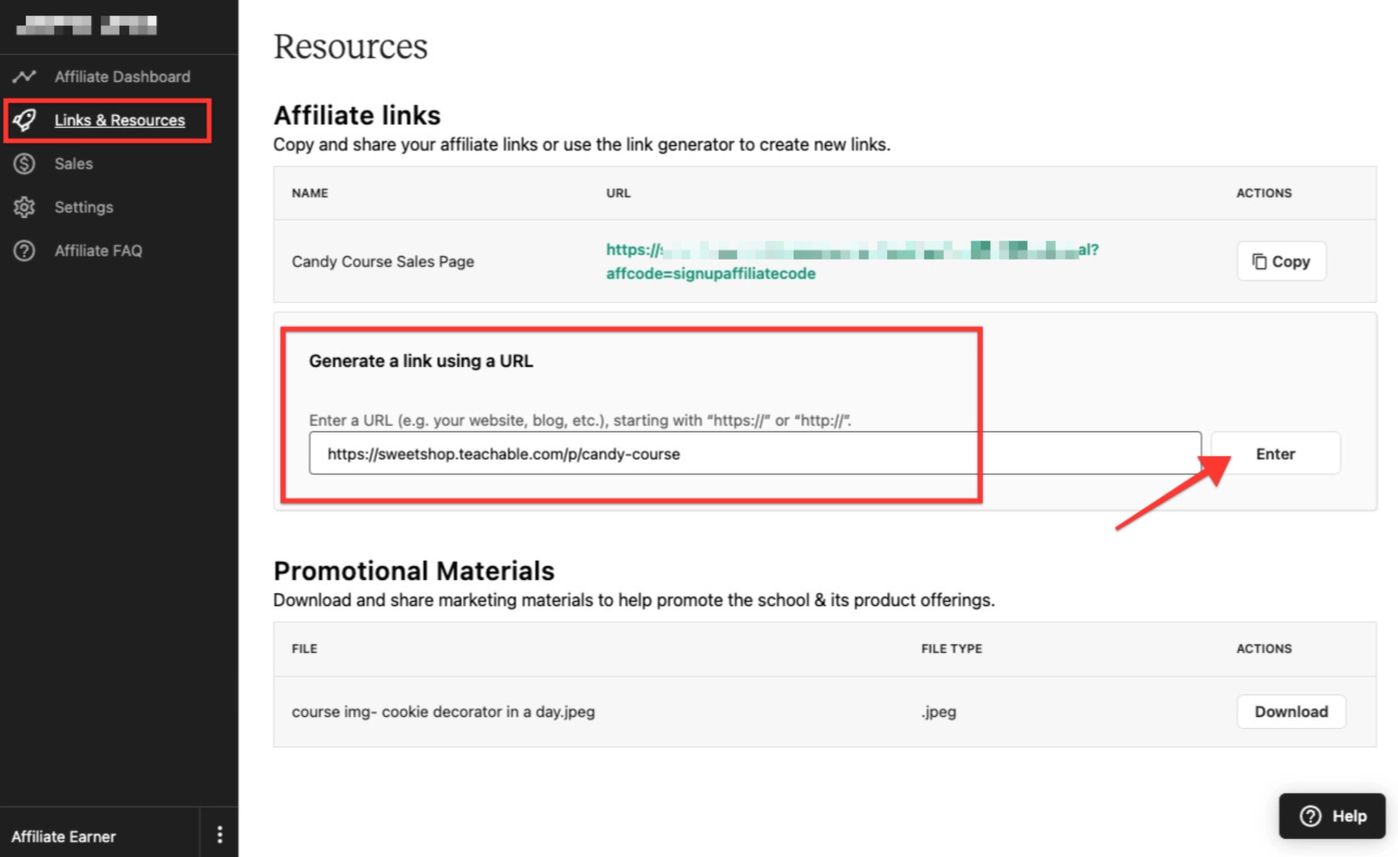Open the Affiliate FAQ sidebar item

(x=99, y=250)
